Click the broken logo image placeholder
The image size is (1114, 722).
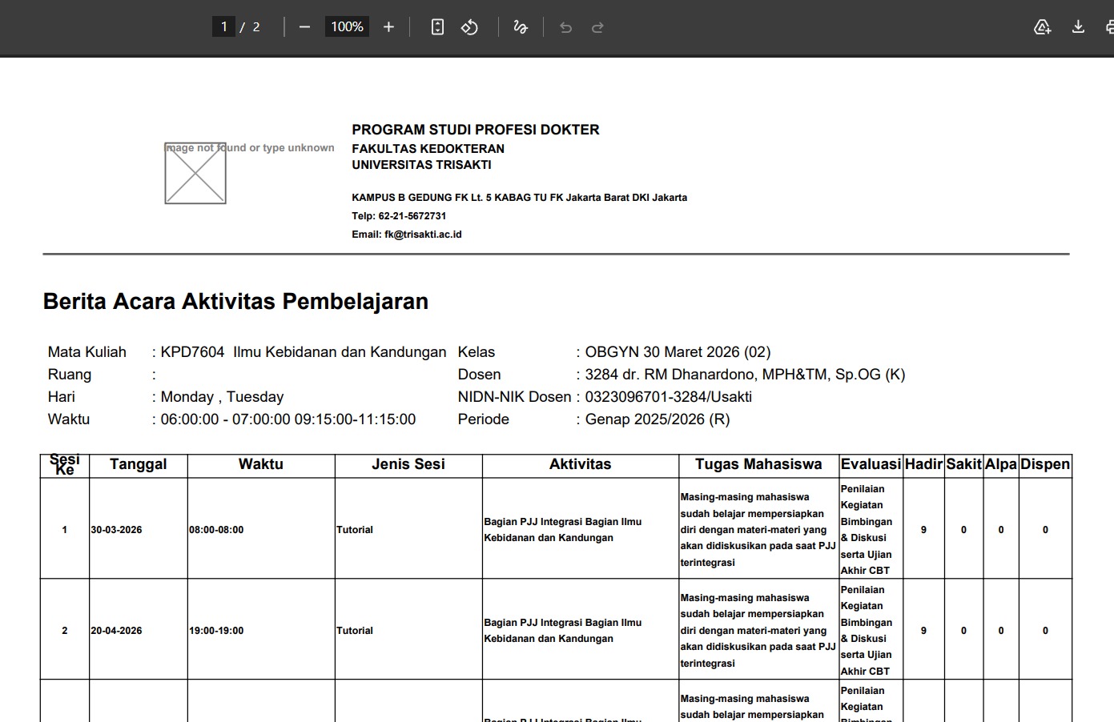coord(195,174)
